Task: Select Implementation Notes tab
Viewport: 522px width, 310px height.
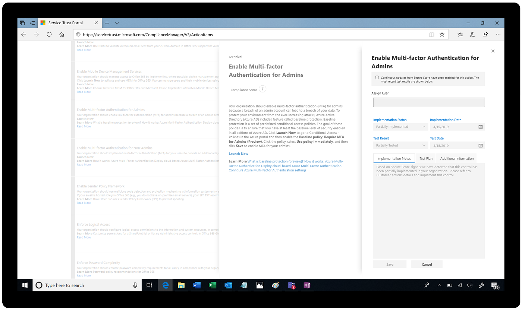Action: (x=394, y=158)
